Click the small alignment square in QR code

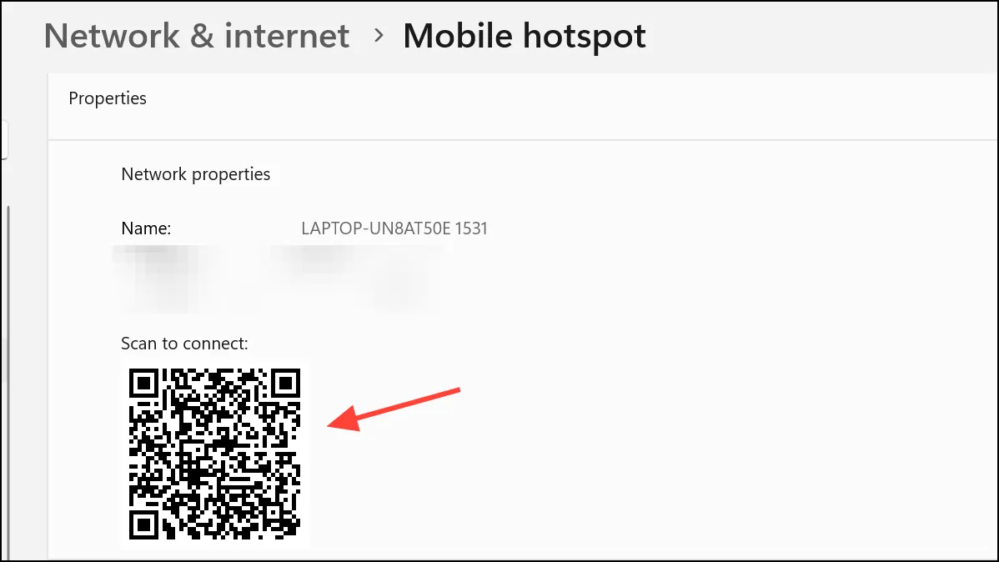[274, 512]
